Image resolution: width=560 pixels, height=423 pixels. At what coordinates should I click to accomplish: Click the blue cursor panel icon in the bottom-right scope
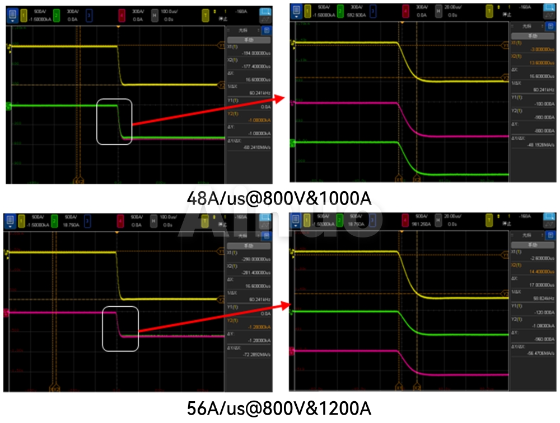(x=550, y=235)
